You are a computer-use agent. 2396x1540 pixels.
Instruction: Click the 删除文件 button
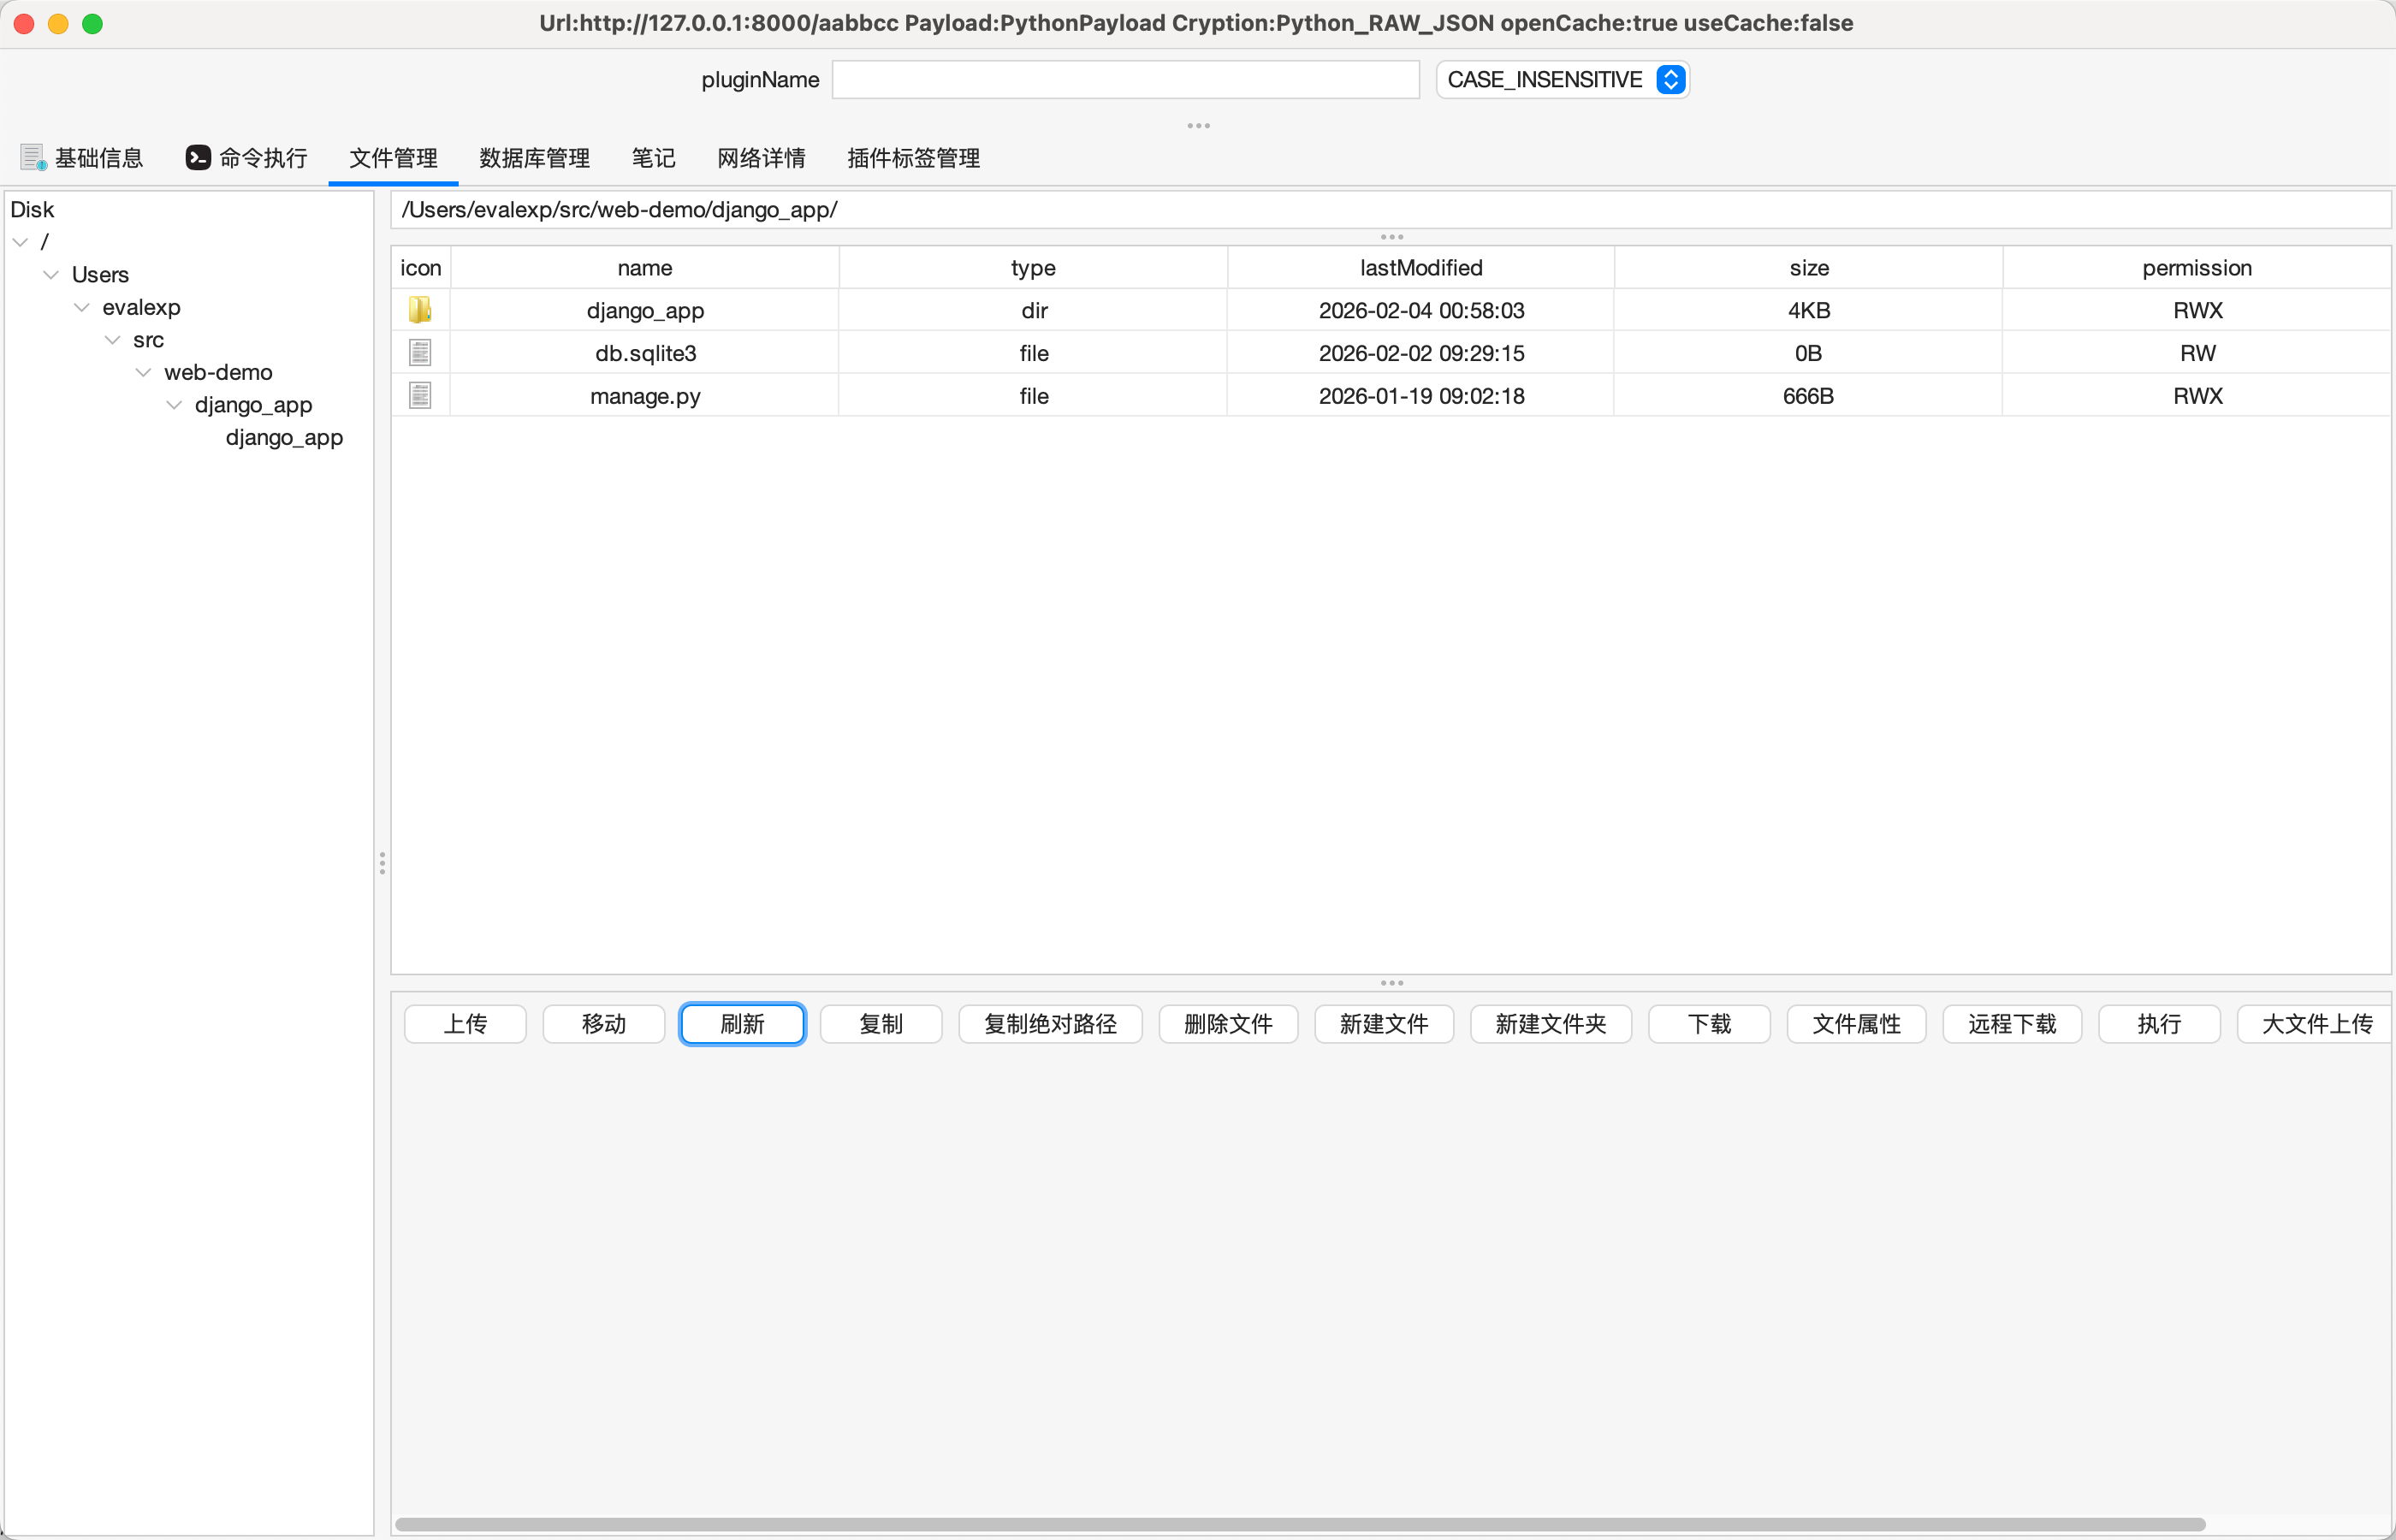1227,1023
